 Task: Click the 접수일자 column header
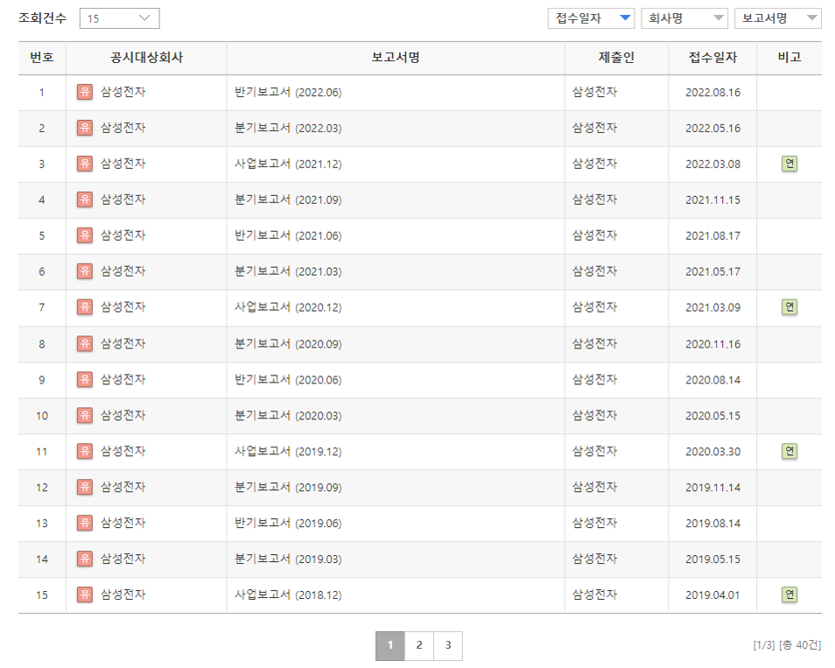coord(712,58)
